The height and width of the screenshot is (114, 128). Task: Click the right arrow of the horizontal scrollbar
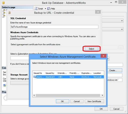(x=102, y=95)
